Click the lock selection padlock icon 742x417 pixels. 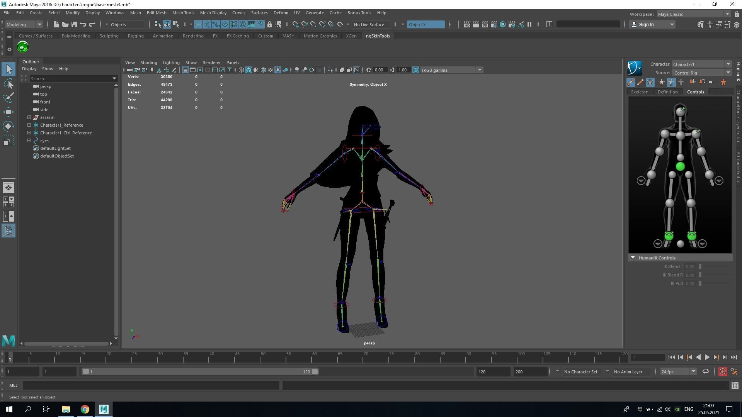(269, 24)
